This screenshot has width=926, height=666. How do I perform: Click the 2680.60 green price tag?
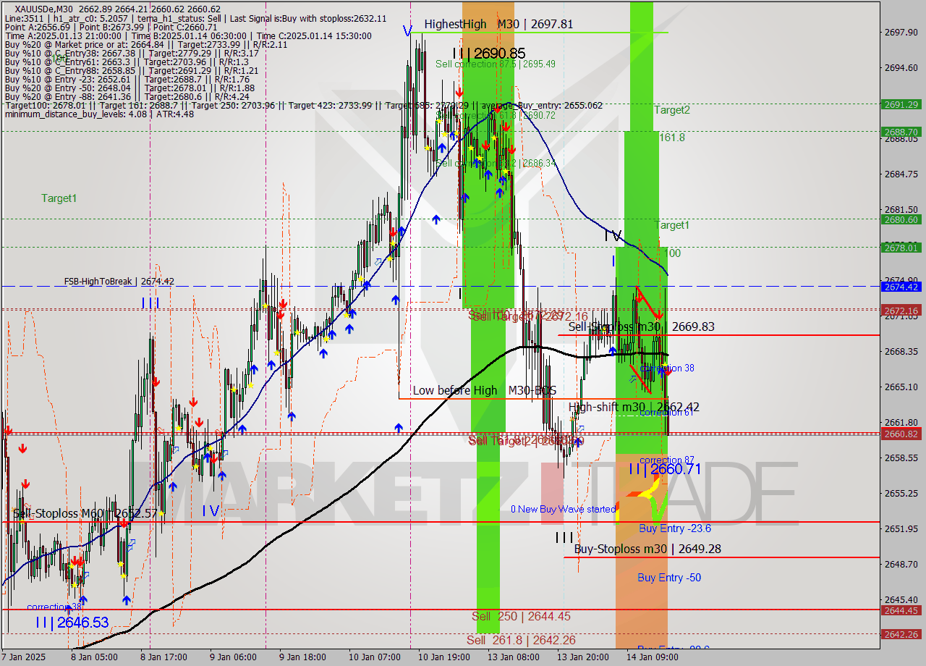901,219
